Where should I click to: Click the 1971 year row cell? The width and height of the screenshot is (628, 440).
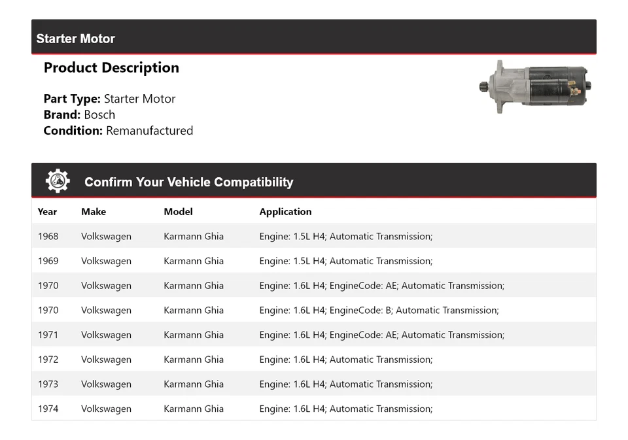[48, 335]
